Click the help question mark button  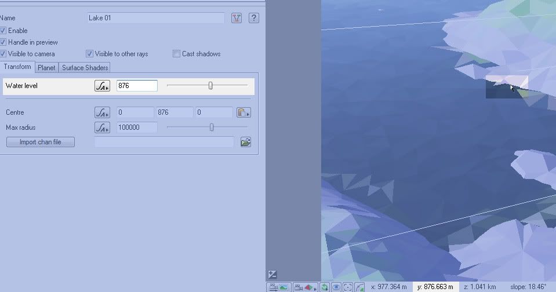(253, 18)
